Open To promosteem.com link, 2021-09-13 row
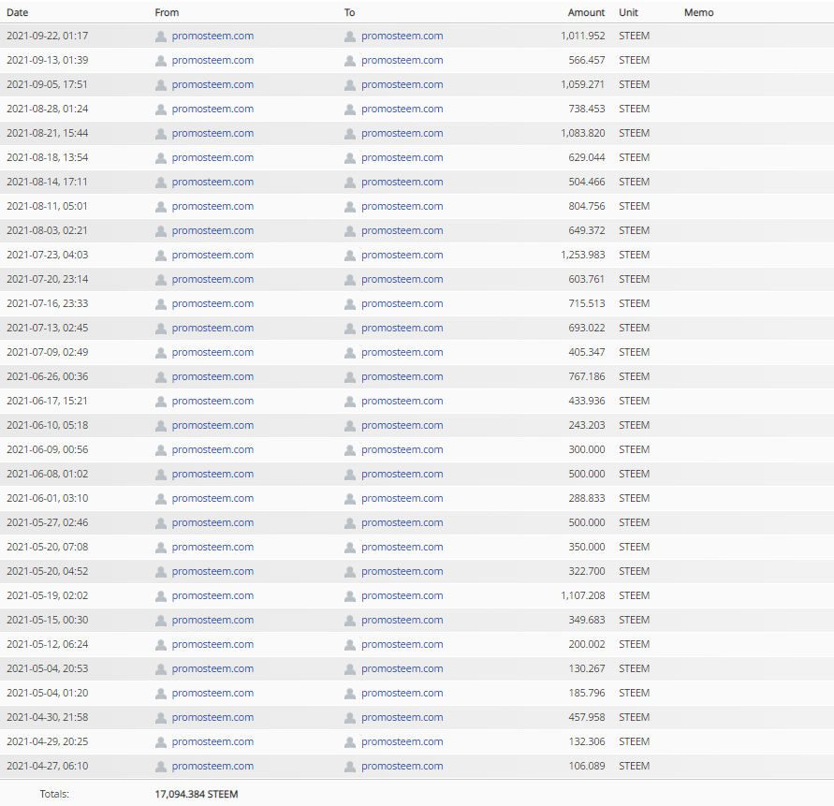834x806 pixels. (x=402, y=60)
